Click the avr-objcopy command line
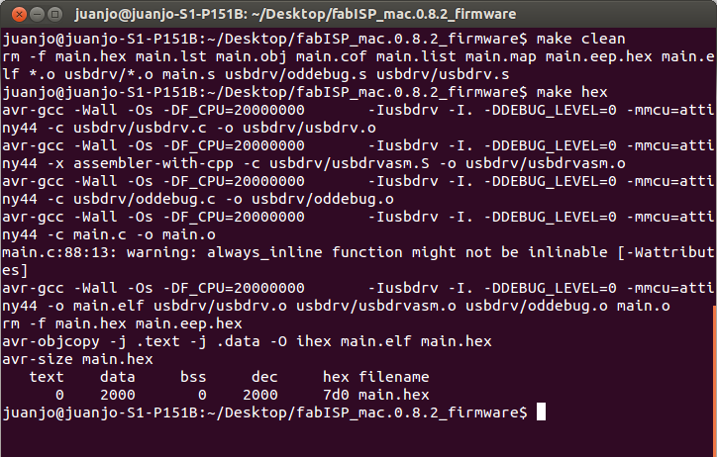Image resolution: width=717 pixels, height=457 pixels. 247,341
